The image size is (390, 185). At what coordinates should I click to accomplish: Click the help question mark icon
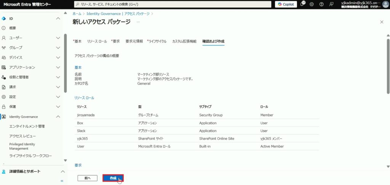321,4
